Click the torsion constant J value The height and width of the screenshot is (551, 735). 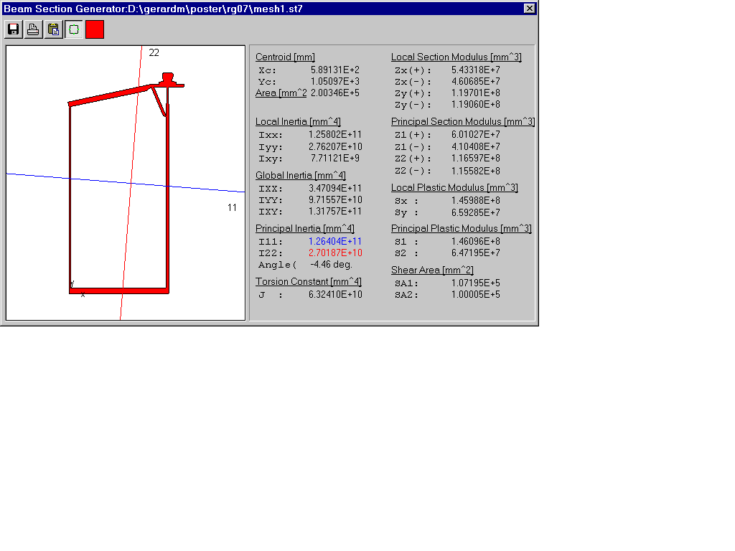click(335, 295)
